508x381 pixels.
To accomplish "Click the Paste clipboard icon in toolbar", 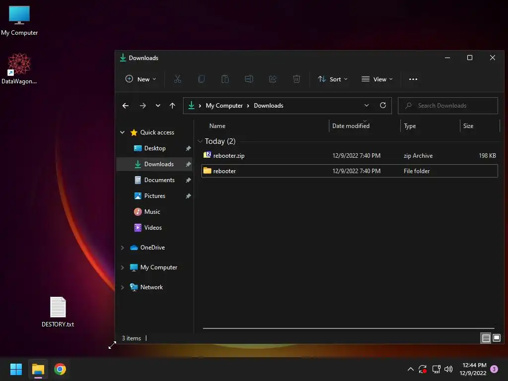I will click(225, 79).
